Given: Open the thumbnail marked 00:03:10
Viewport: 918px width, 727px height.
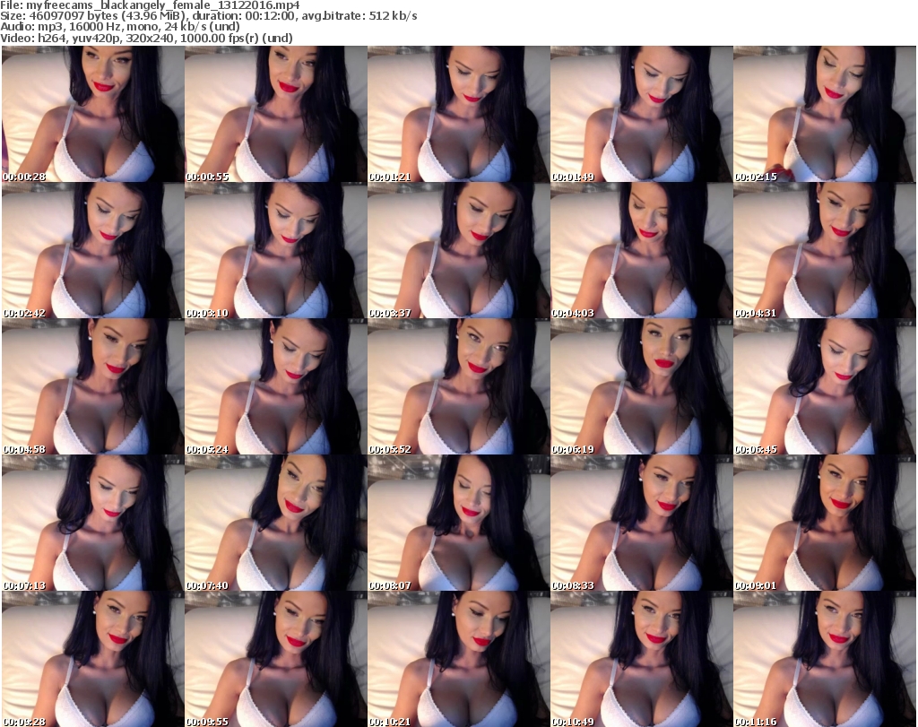Looking at the screenshot, I should pos(276,250).
